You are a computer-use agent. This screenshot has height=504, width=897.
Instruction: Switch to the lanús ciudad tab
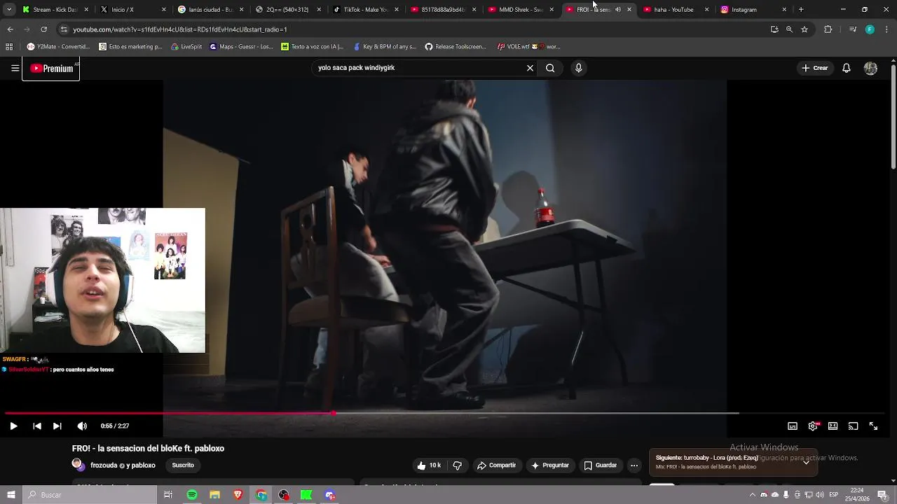[210, 10]
